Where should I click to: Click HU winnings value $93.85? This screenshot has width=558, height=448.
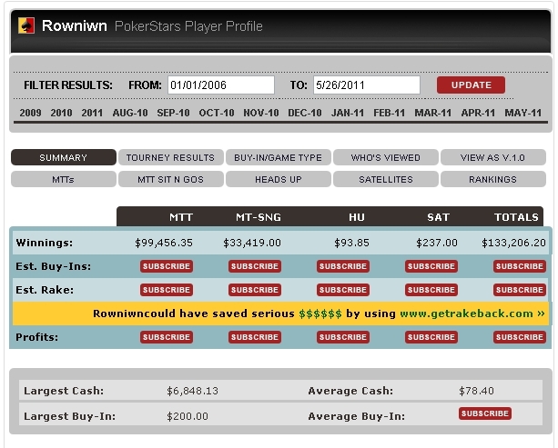351,243
